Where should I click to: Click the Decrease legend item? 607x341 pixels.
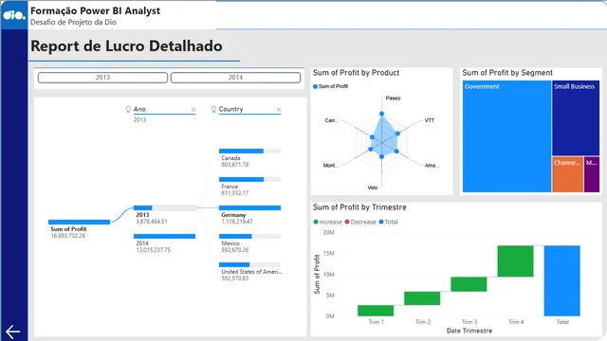click(360, 222)
